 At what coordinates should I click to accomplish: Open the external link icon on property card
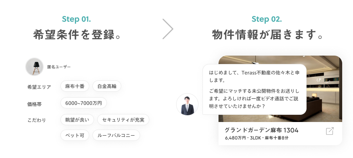[x=330, y=131]
